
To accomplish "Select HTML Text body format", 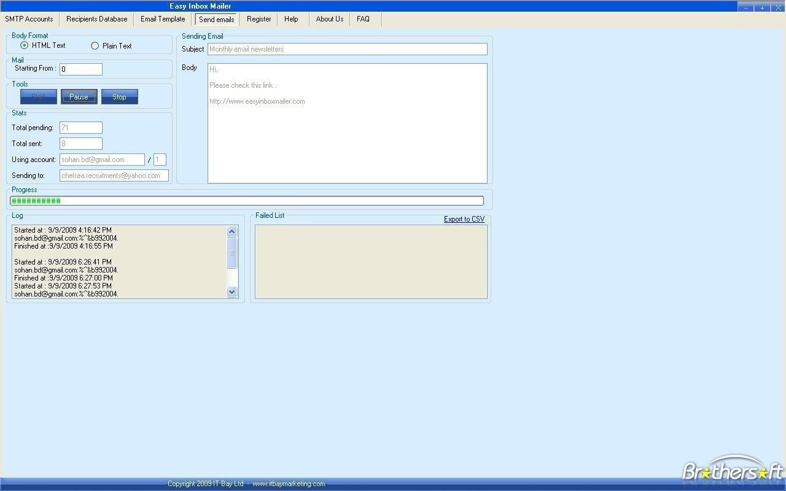I will [x=43, y=45].
